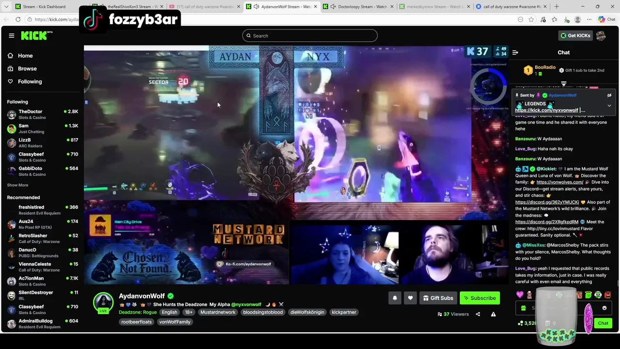
Task: Switch to merkedbysnow Stream tab
Action: click(x=435, y=6)
